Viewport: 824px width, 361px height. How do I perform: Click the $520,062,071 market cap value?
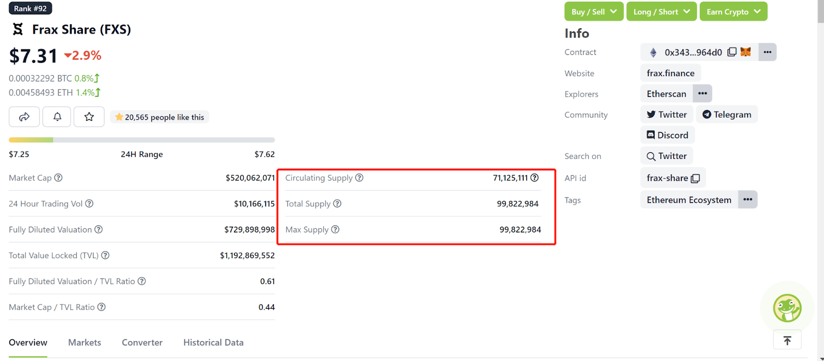[x=250, y=178]
